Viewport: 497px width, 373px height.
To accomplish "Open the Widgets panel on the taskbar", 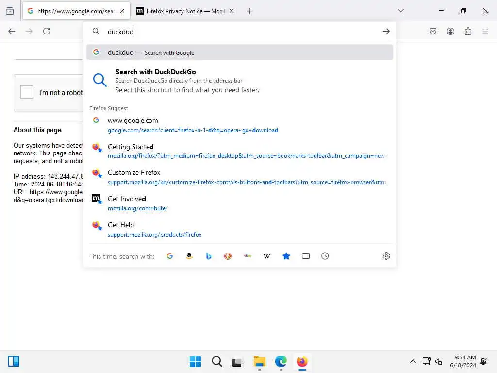I will (14, 361).
